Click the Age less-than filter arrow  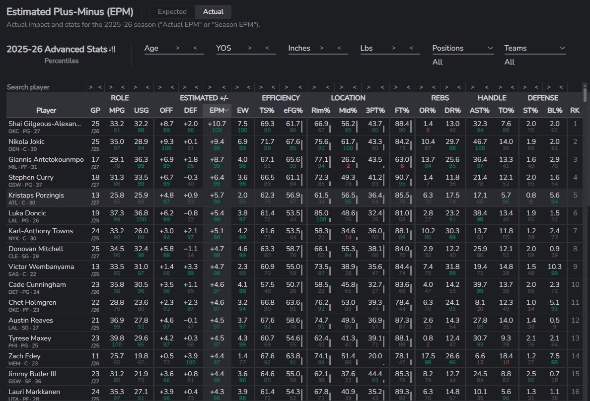coord(195,48)
